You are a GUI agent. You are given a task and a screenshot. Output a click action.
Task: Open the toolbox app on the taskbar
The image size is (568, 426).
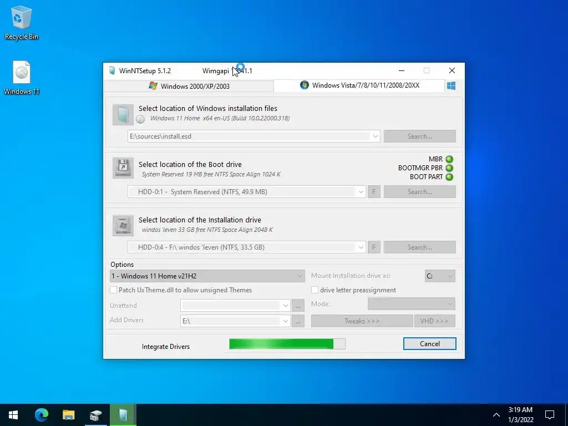coord(95,415)
